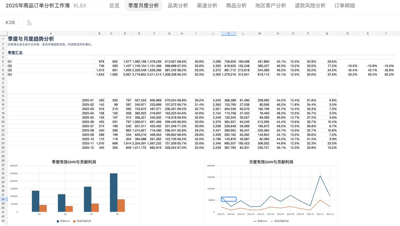Screen dimensions: 400x226
Task: Select row 38 header
Action: 3,199
